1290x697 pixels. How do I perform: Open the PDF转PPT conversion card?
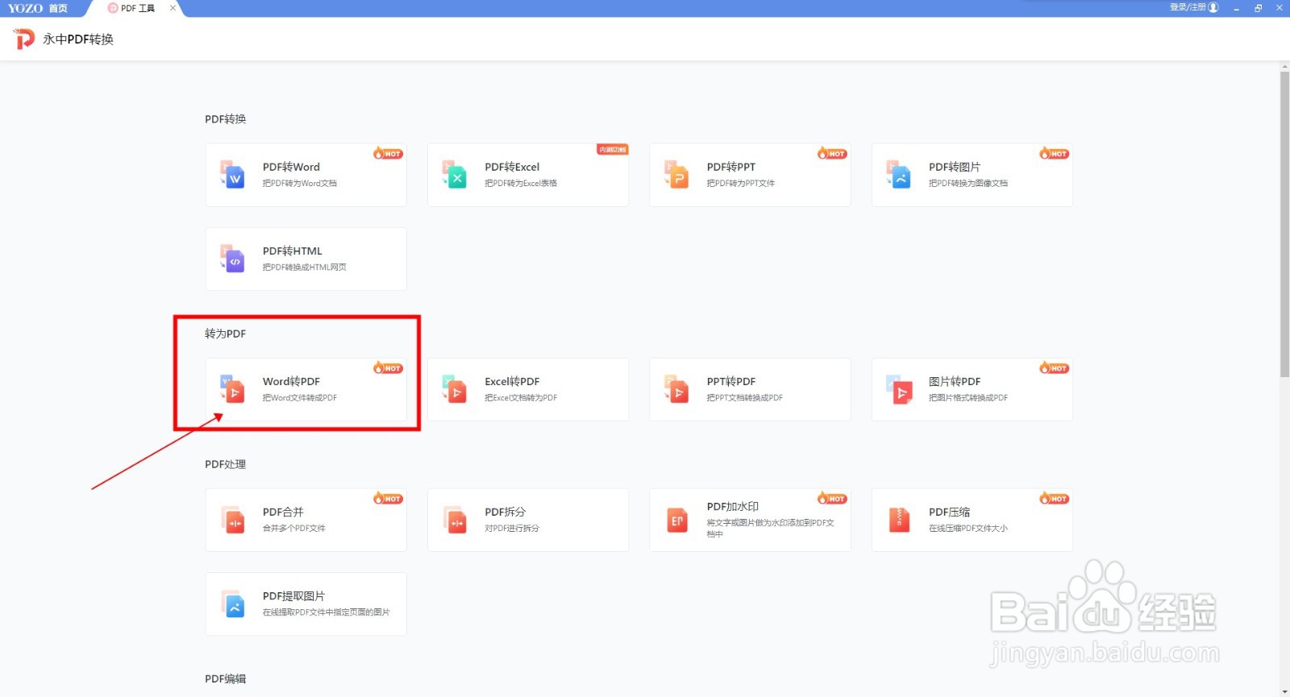click(x=750, y=175)
